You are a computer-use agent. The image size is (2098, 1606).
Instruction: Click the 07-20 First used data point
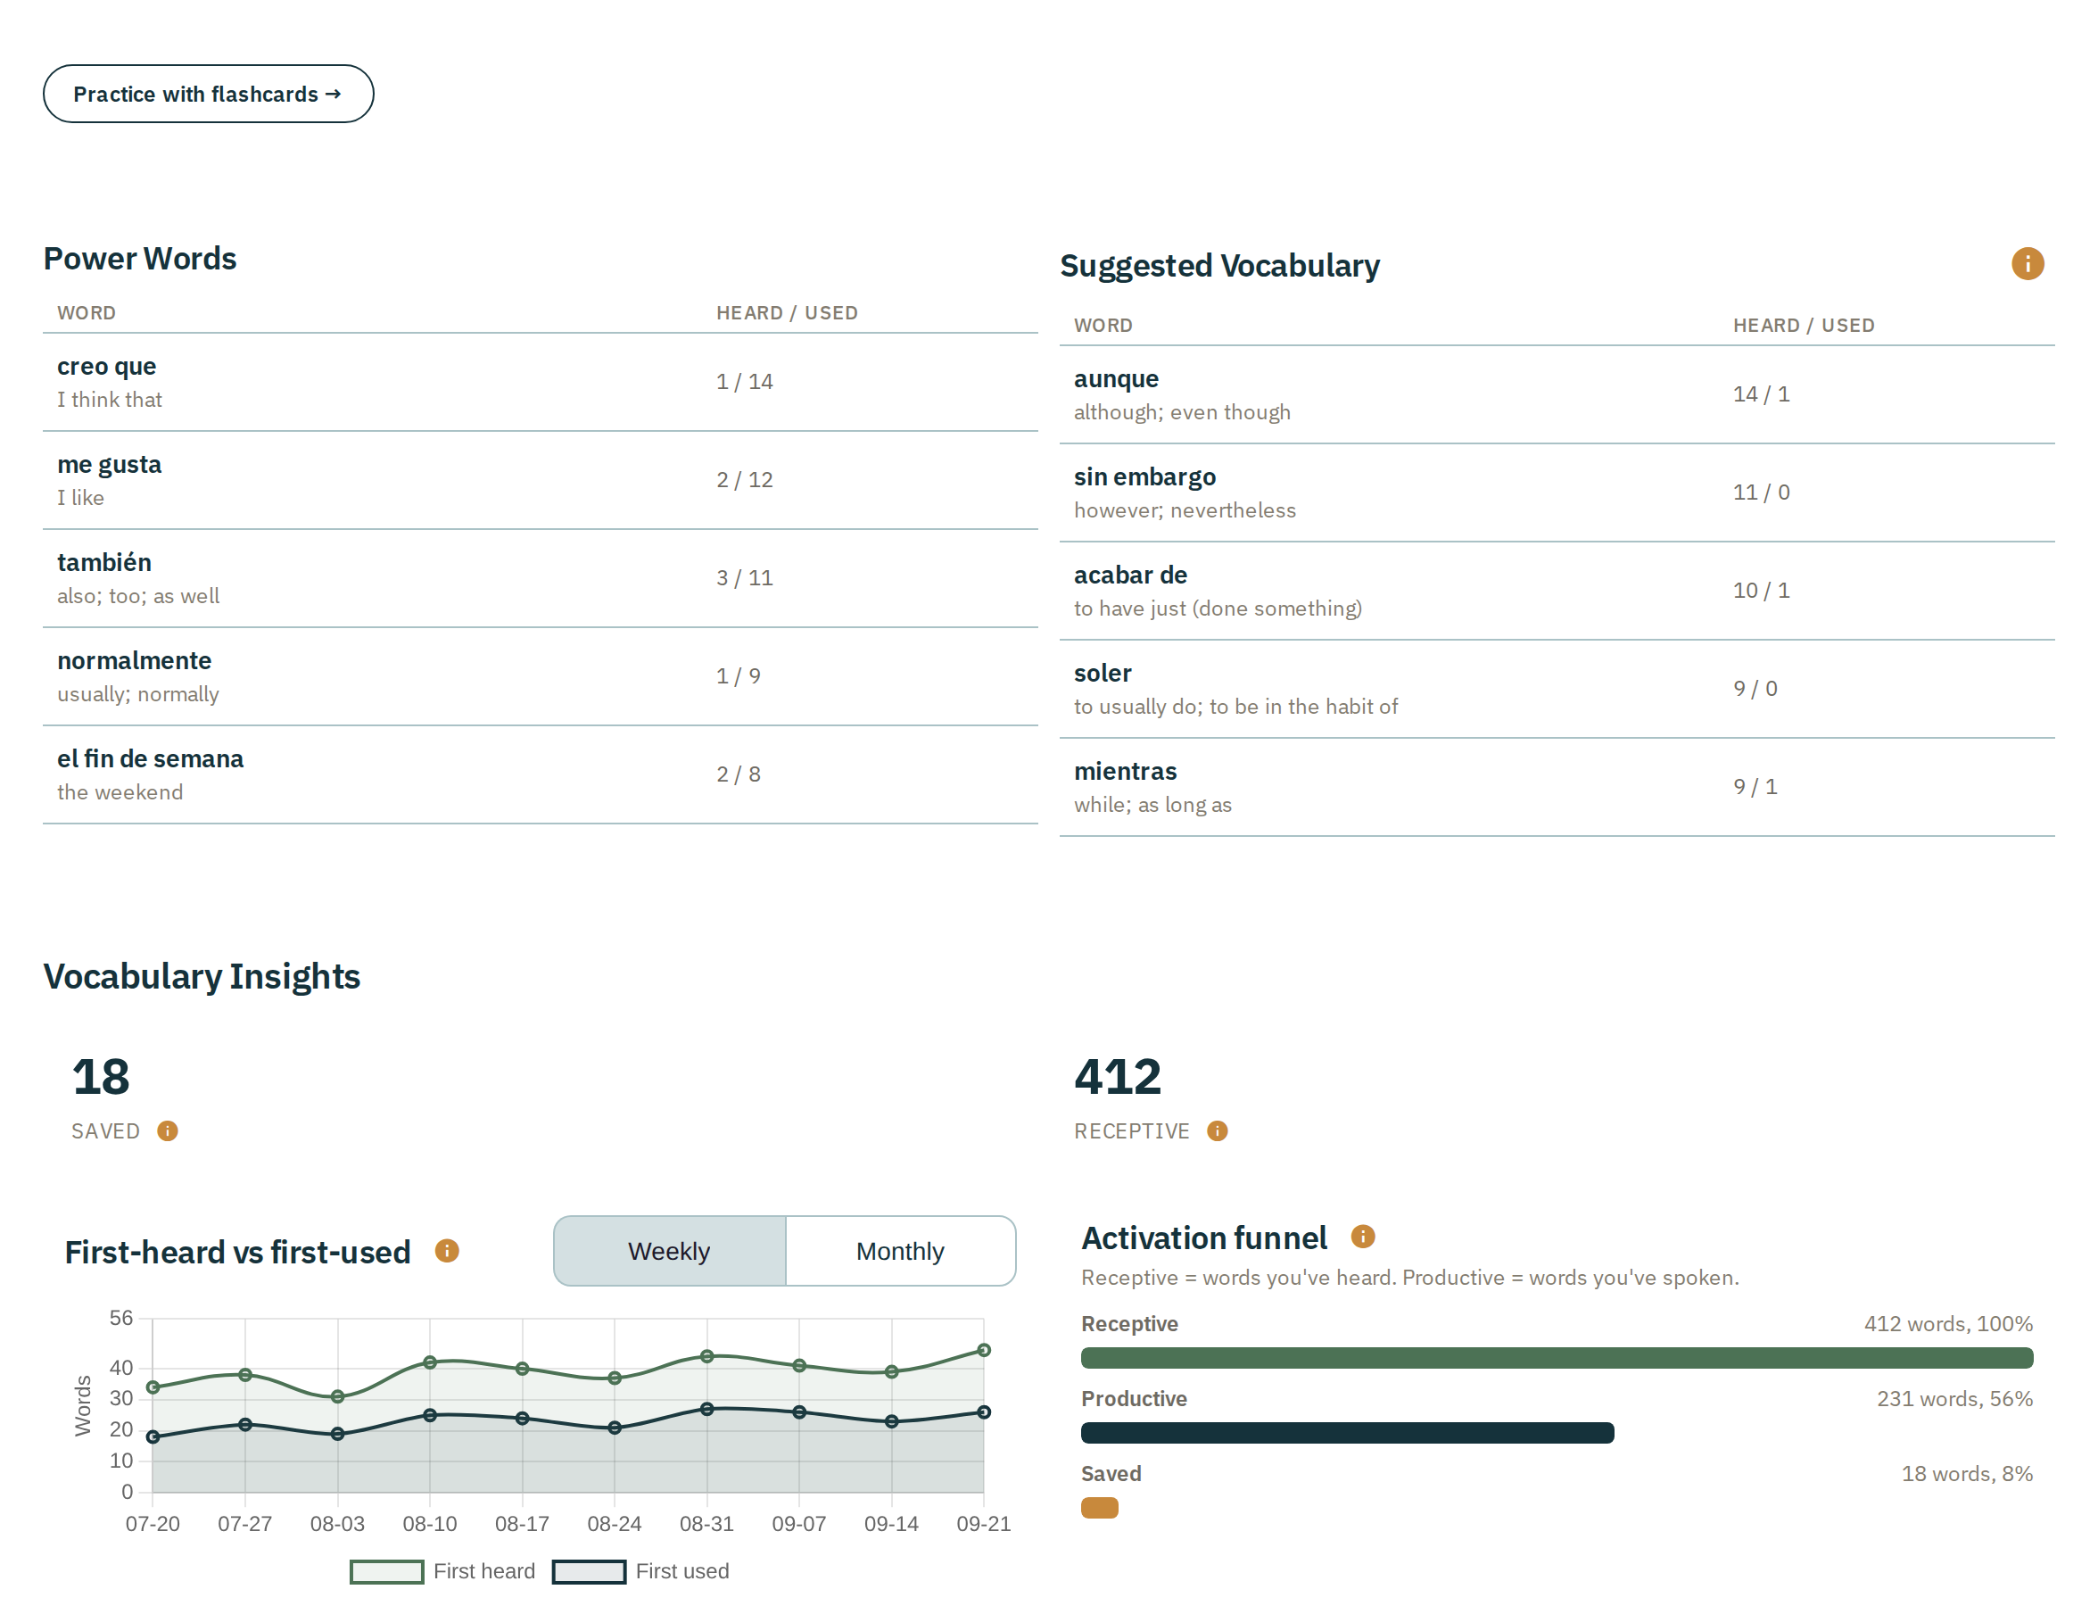pyautogui.click(x=153, y=1436)
